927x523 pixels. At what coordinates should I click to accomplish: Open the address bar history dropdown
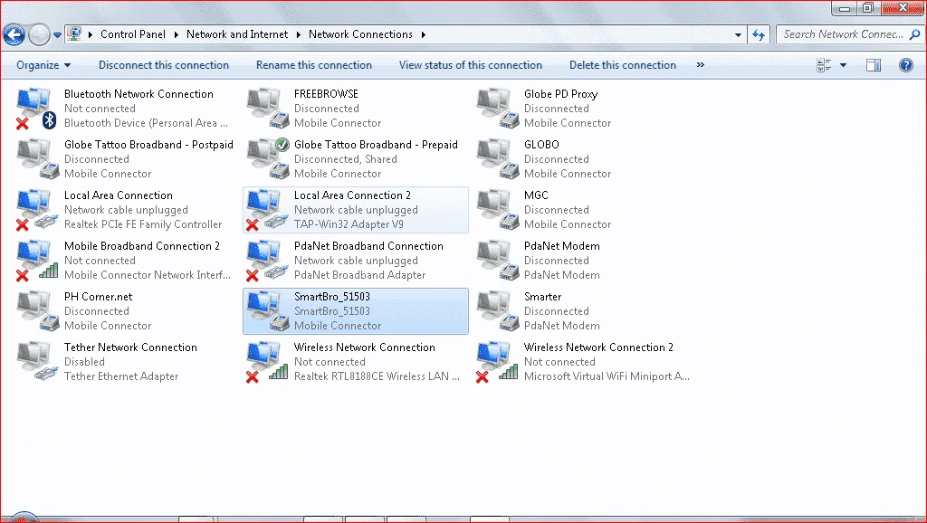click(x=738, y=35)
